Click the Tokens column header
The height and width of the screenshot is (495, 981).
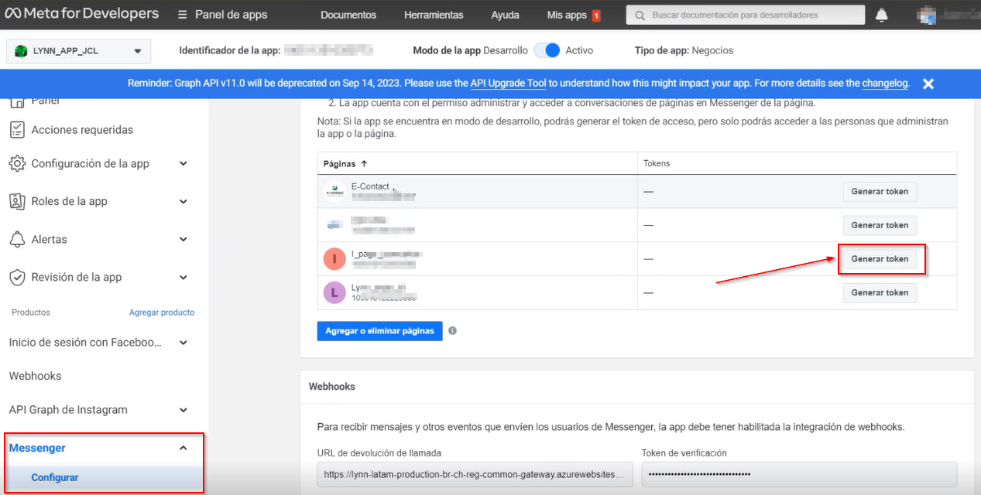tap(657, 163)
